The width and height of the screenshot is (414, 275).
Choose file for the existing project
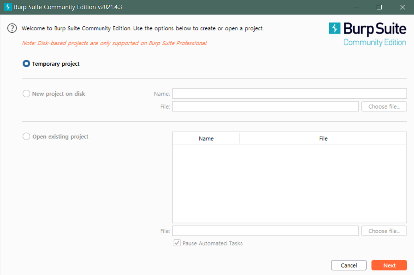[384, 231]
